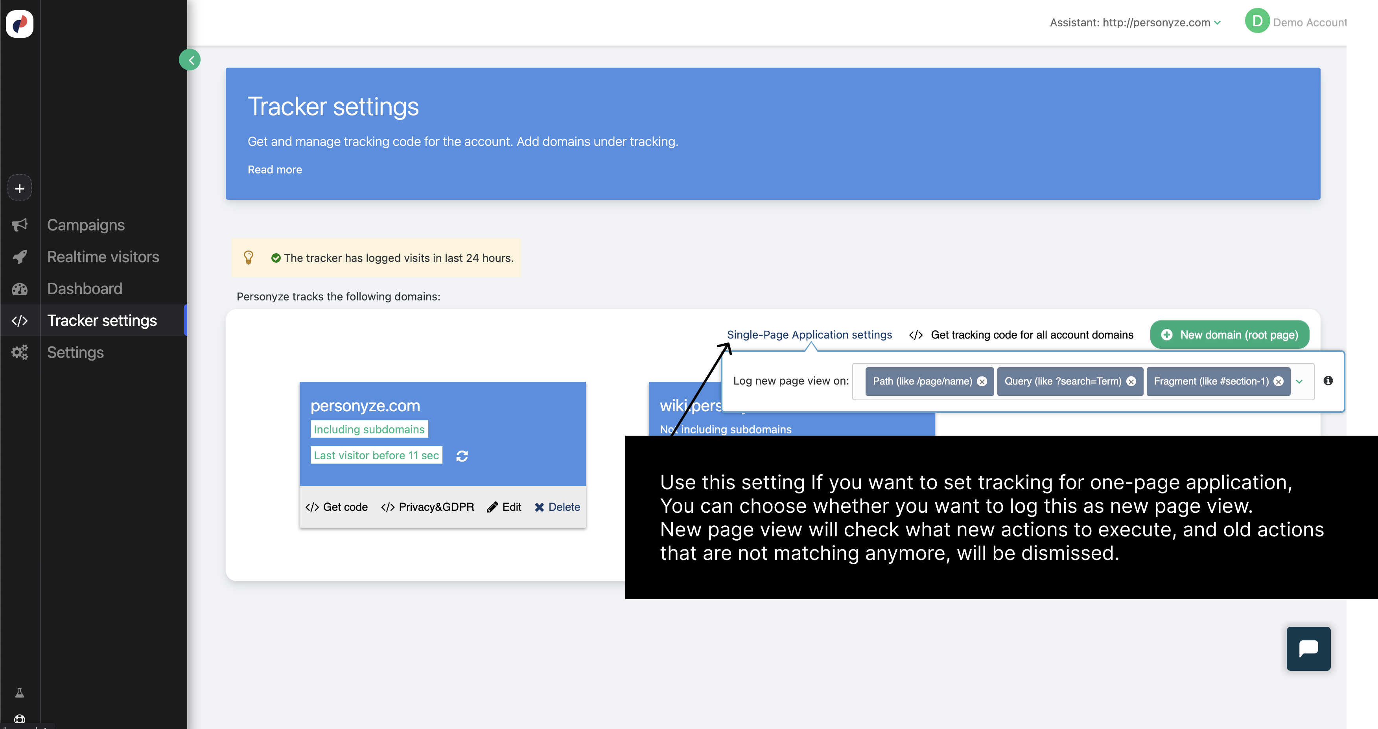This screenshot has height=729, width=1378.
Task: Click Get tracking code for all account domains
Action: tap(1021, 335)
